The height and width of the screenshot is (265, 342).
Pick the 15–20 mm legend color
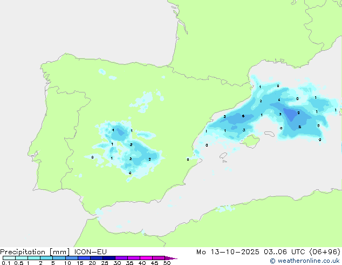(84, 258)
